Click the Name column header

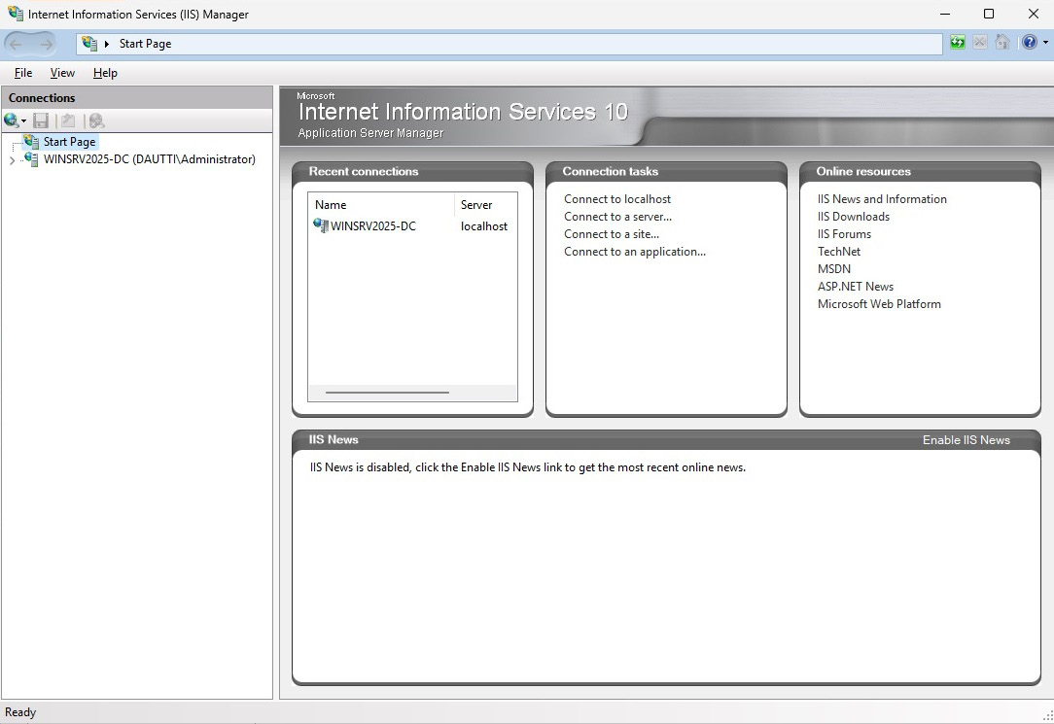pos(381,205)
